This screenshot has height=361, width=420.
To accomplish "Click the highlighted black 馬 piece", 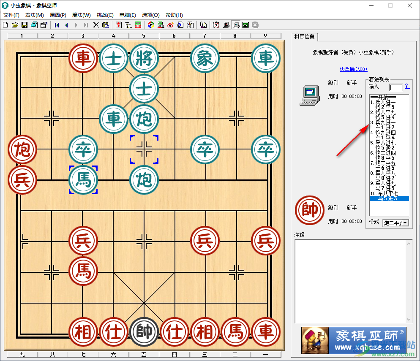I will (x=83, y=179).
